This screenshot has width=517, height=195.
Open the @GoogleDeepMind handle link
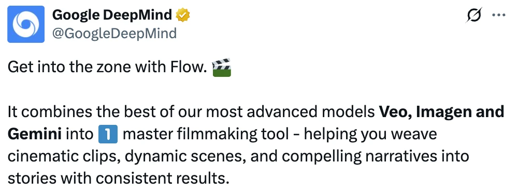(x=114, y=33)
